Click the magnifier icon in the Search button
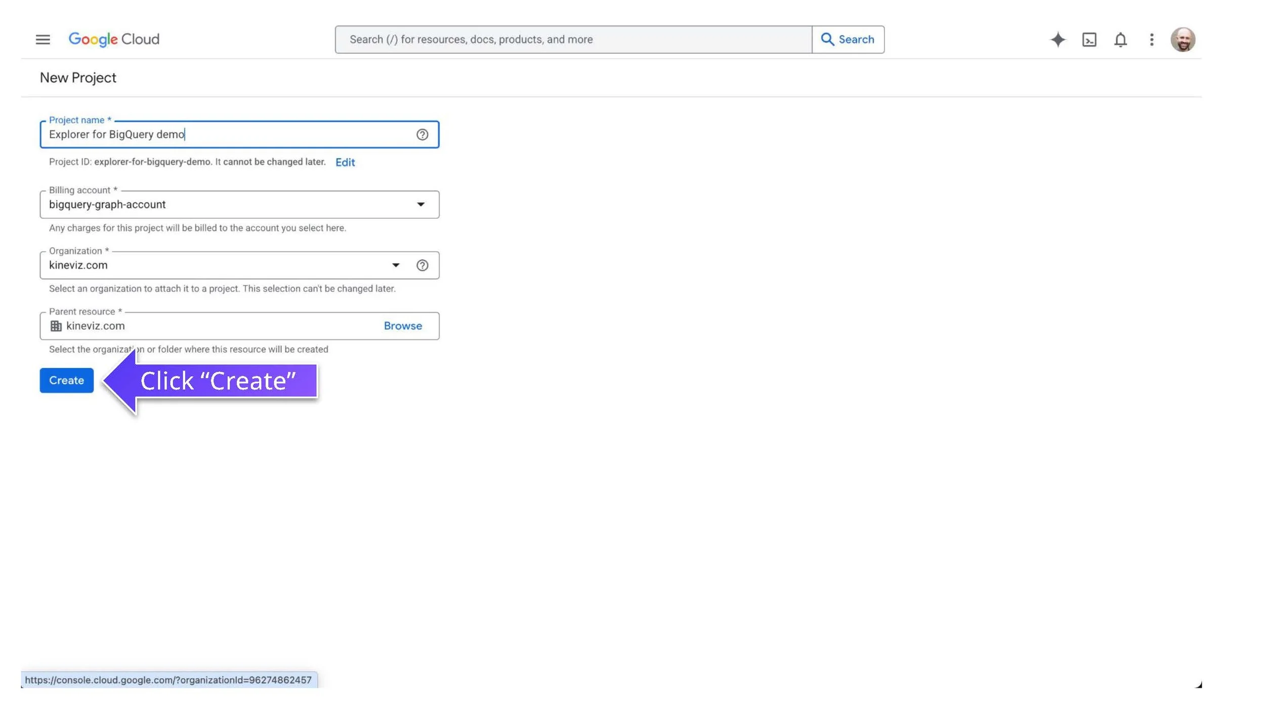The width and height of the screenshot is (1265, 709). (828, 39)
